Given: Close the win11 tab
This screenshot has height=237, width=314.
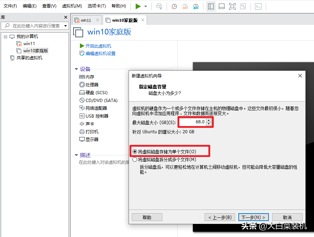Looking at the screenshot, I should point(98,20).
